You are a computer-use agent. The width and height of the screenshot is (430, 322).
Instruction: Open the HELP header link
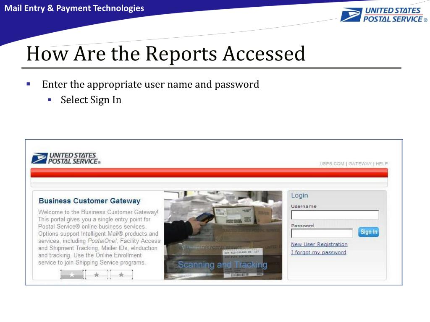(382, 164)
